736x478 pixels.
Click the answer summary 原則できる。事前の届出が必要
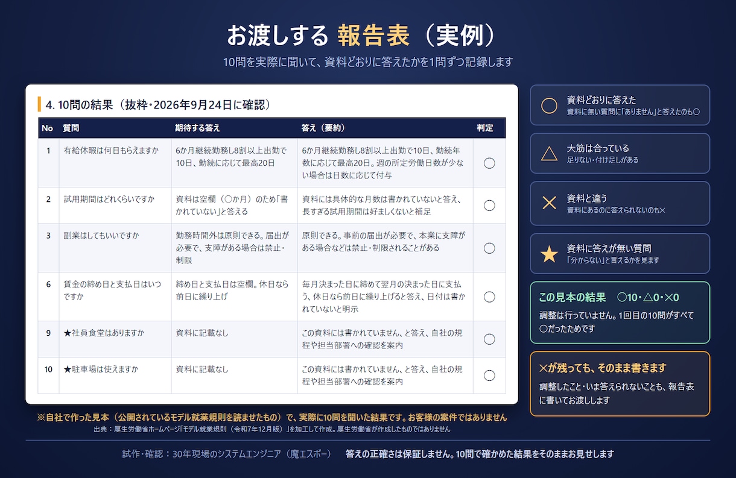tap(383, 242)
